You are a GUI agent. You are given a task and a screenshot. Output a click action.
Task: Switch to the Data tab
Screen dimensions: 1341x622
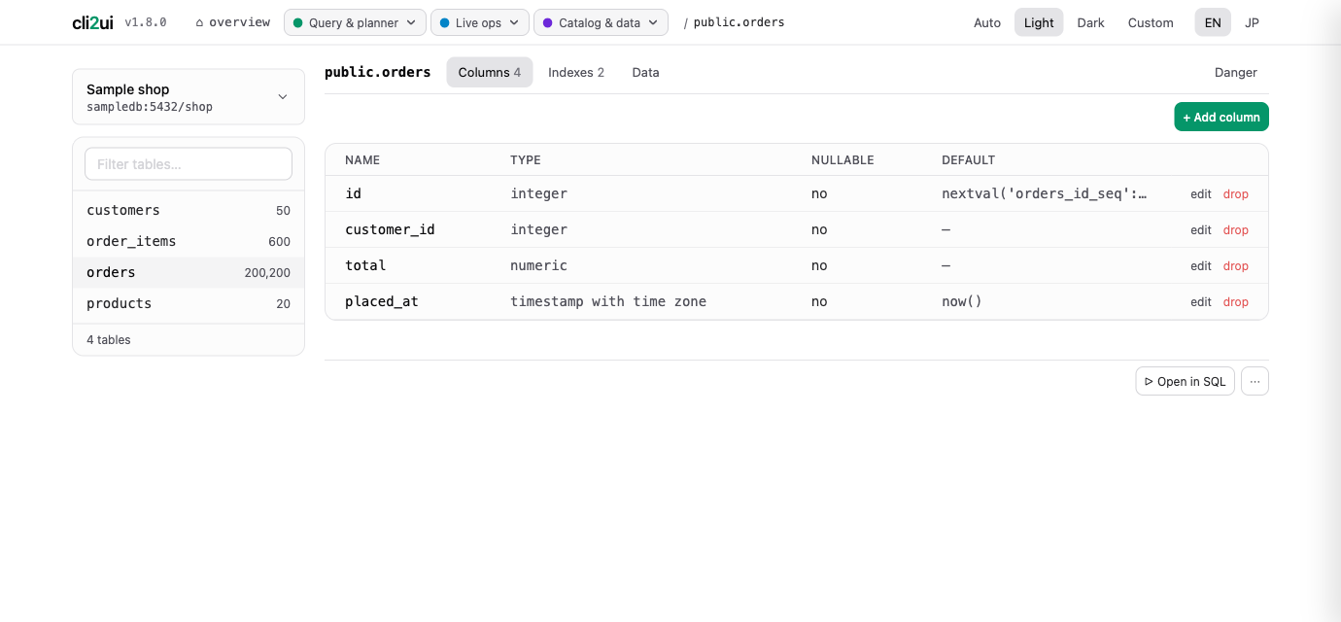[645, 72]
